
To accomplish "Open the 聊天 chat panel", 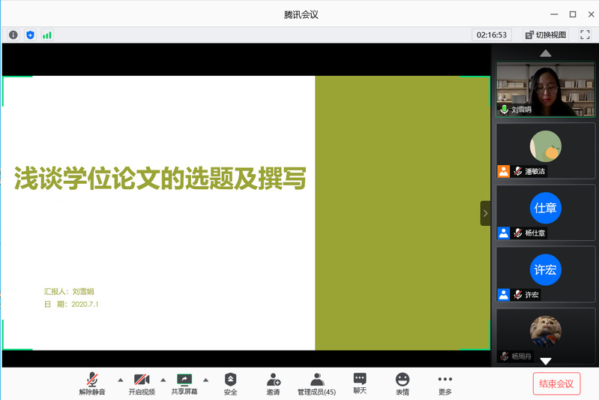I will [x=360, y=383].
